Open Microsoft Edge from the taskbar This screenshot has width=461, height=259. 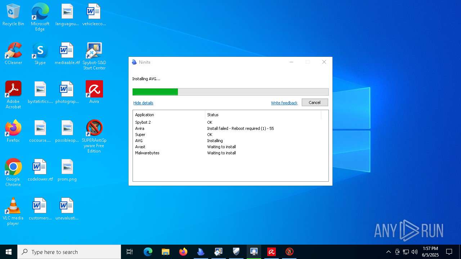tap(148, 252)
